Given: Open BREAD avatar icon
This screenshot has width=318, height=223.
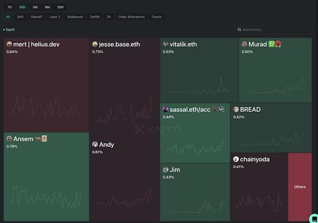Looking at the screenshot, I should 236,109.
